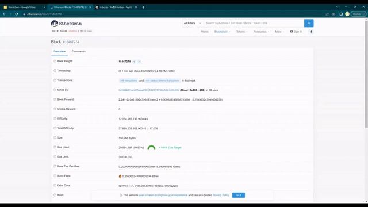Click help icon beside Gas Used
Viewport: 368px width, 207px height.
click(55, 147)
